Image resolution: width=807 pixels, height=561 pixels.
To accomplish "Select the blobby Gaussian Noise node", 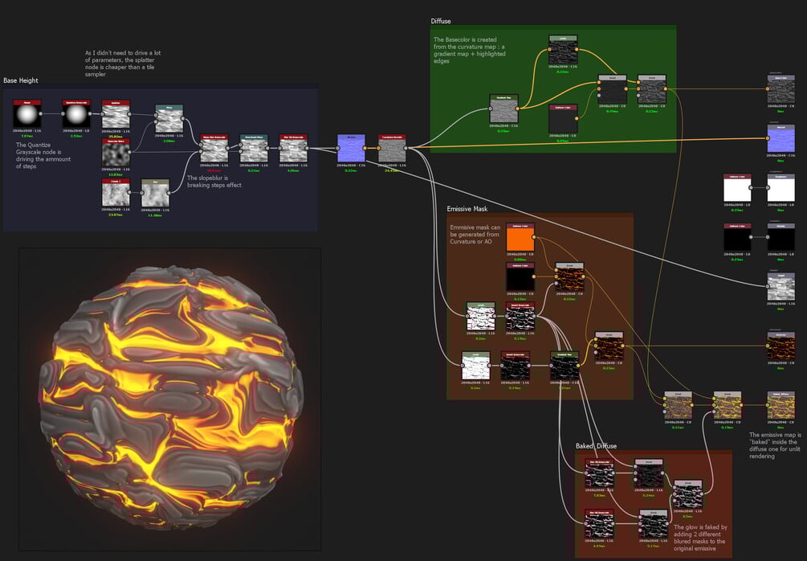I will [x=116, y=153].
